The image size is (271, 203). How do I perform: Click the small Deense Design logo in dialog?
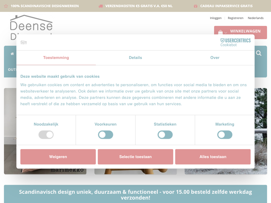tap(24, 43)
